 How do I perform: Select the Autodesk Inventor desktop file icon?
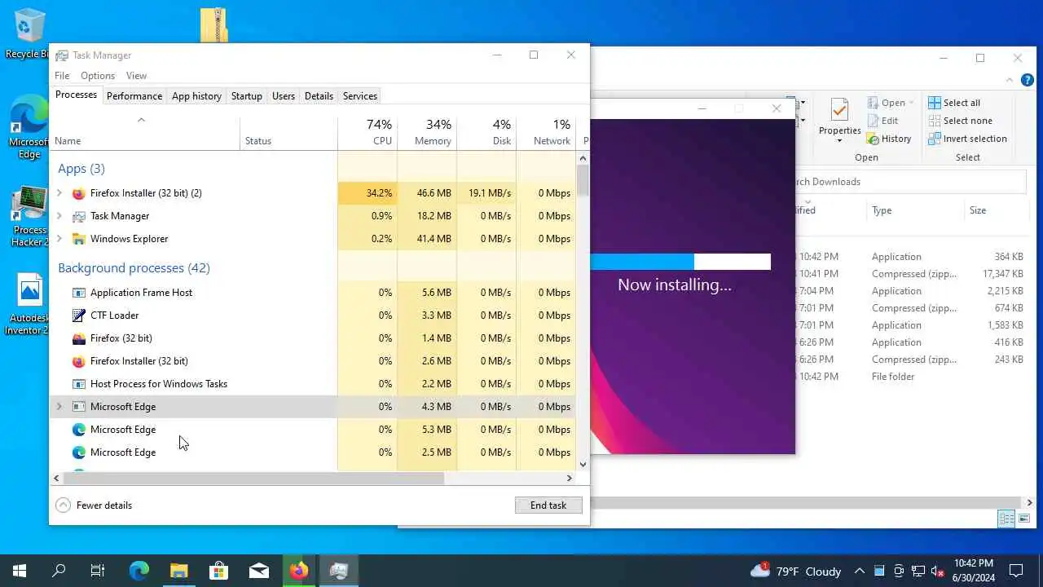click(29, 303)
